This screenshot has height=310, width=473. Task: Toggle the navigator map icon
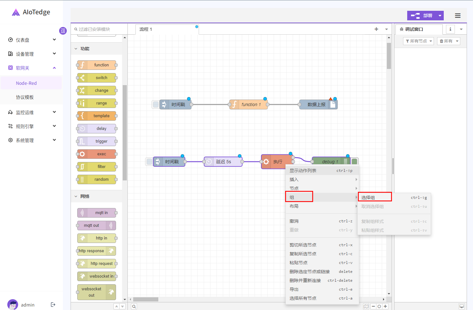click(x=366, y=306)
